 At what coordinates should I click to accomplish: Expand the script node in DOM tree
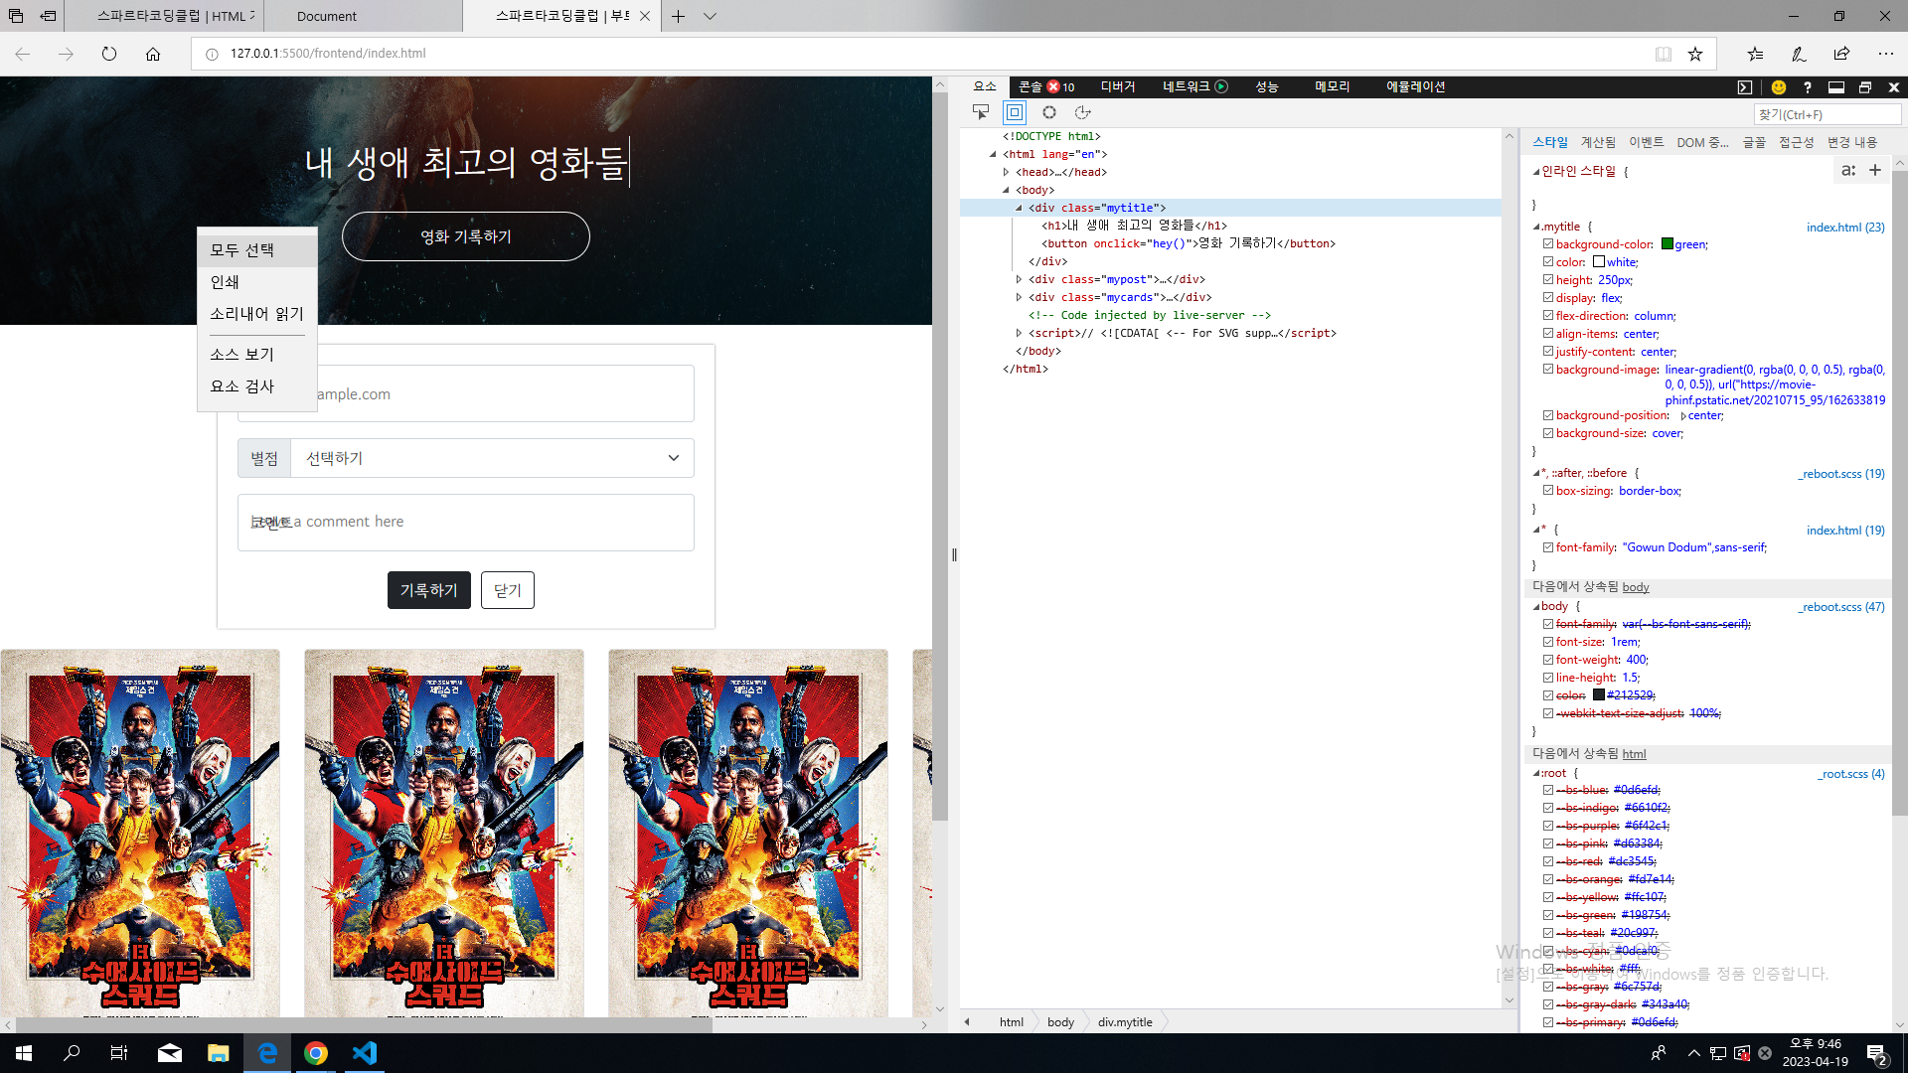pyautogui.click(x=1019, y=333)
